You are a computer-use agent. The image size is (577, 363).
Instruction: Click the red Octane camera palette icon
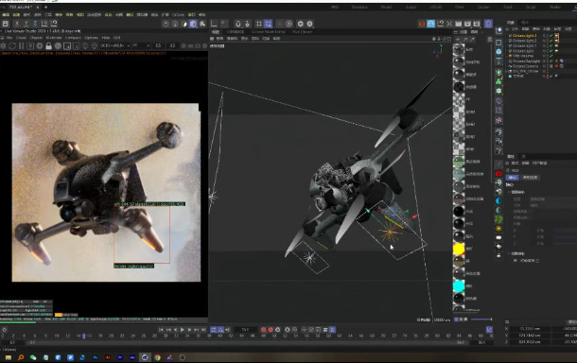(498, 173)
